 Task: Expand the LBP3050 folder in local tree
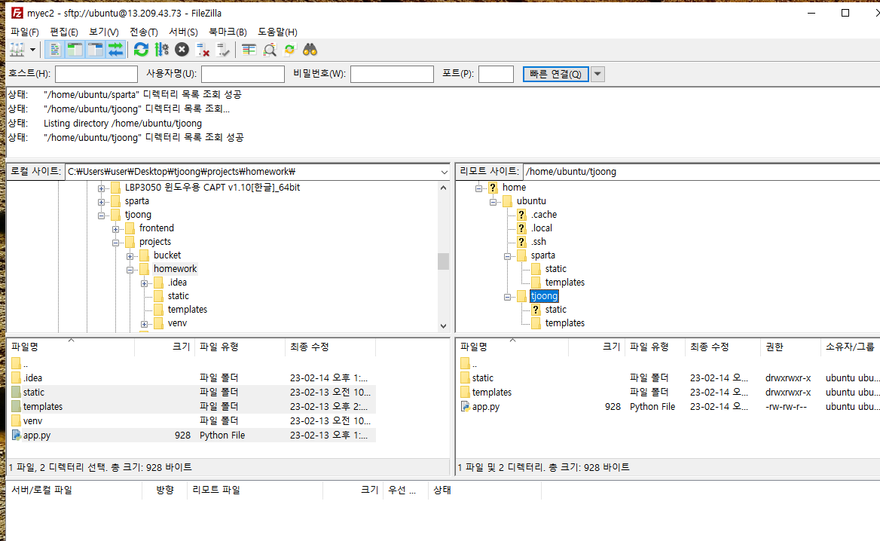pos(101,188)
